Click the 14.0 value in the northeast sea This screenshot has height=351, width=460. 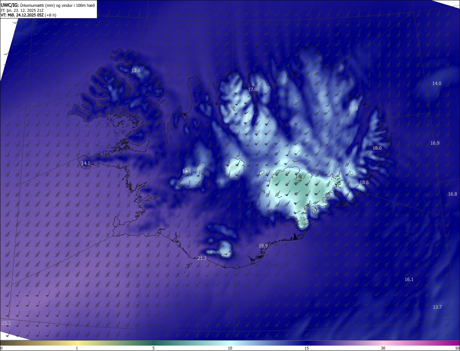pyautogui.click(x=437, y=84)
